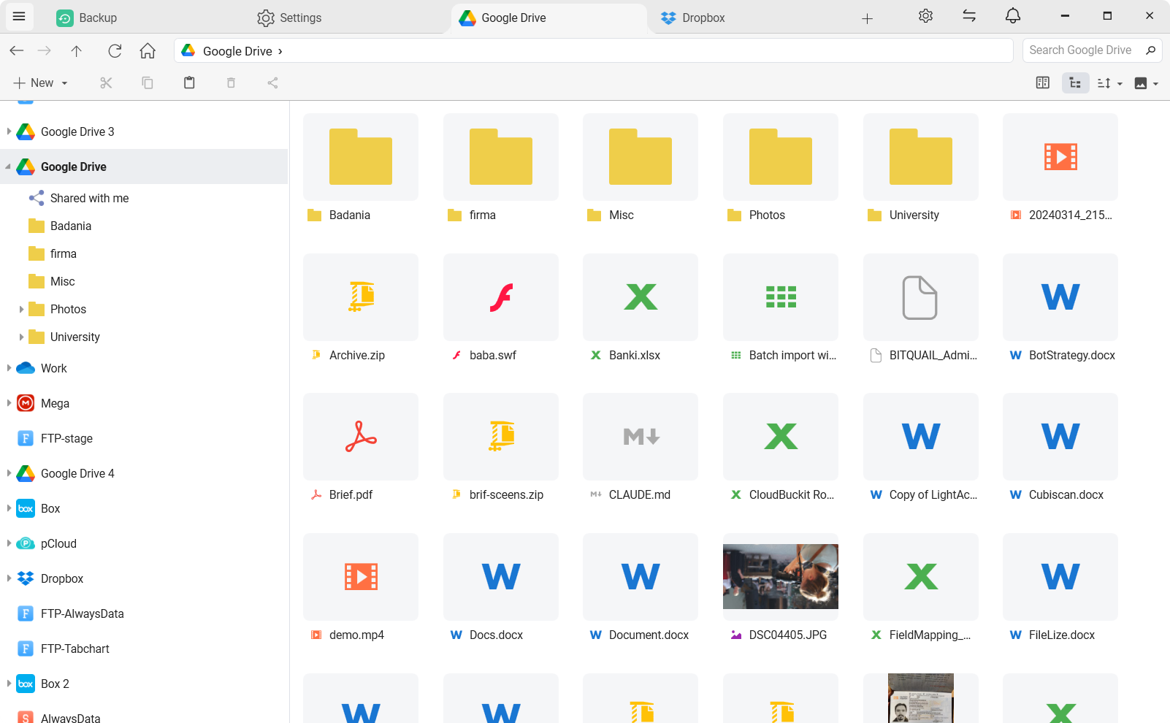Open the thumbnail view mode dropdown

[1146, 83]
